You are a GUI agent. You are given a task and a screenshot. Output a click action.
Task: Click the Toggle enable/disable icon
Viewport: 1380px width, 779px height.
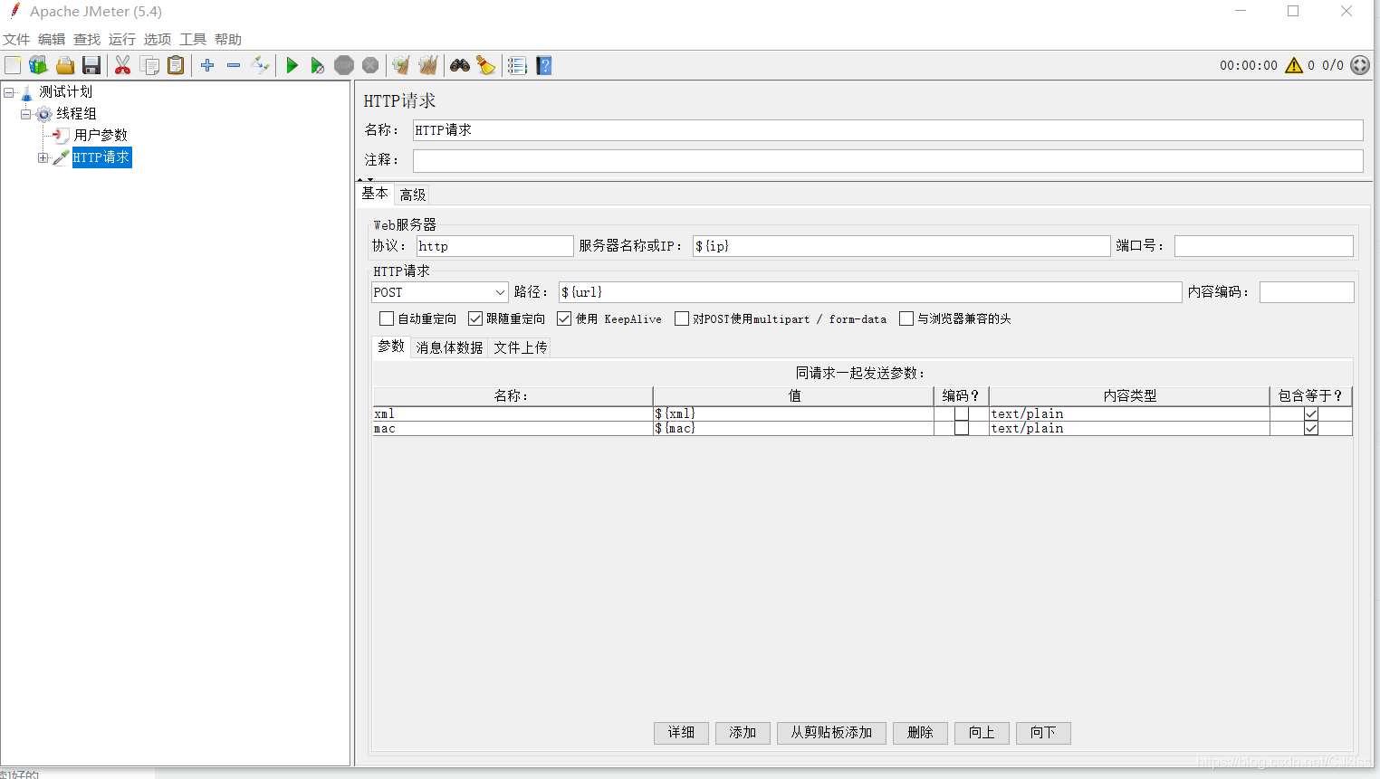(x=260, y=65)
